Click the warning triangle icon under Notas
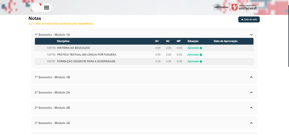The height and width of the screenshot is (135, 289). click(x=30, y=24)
